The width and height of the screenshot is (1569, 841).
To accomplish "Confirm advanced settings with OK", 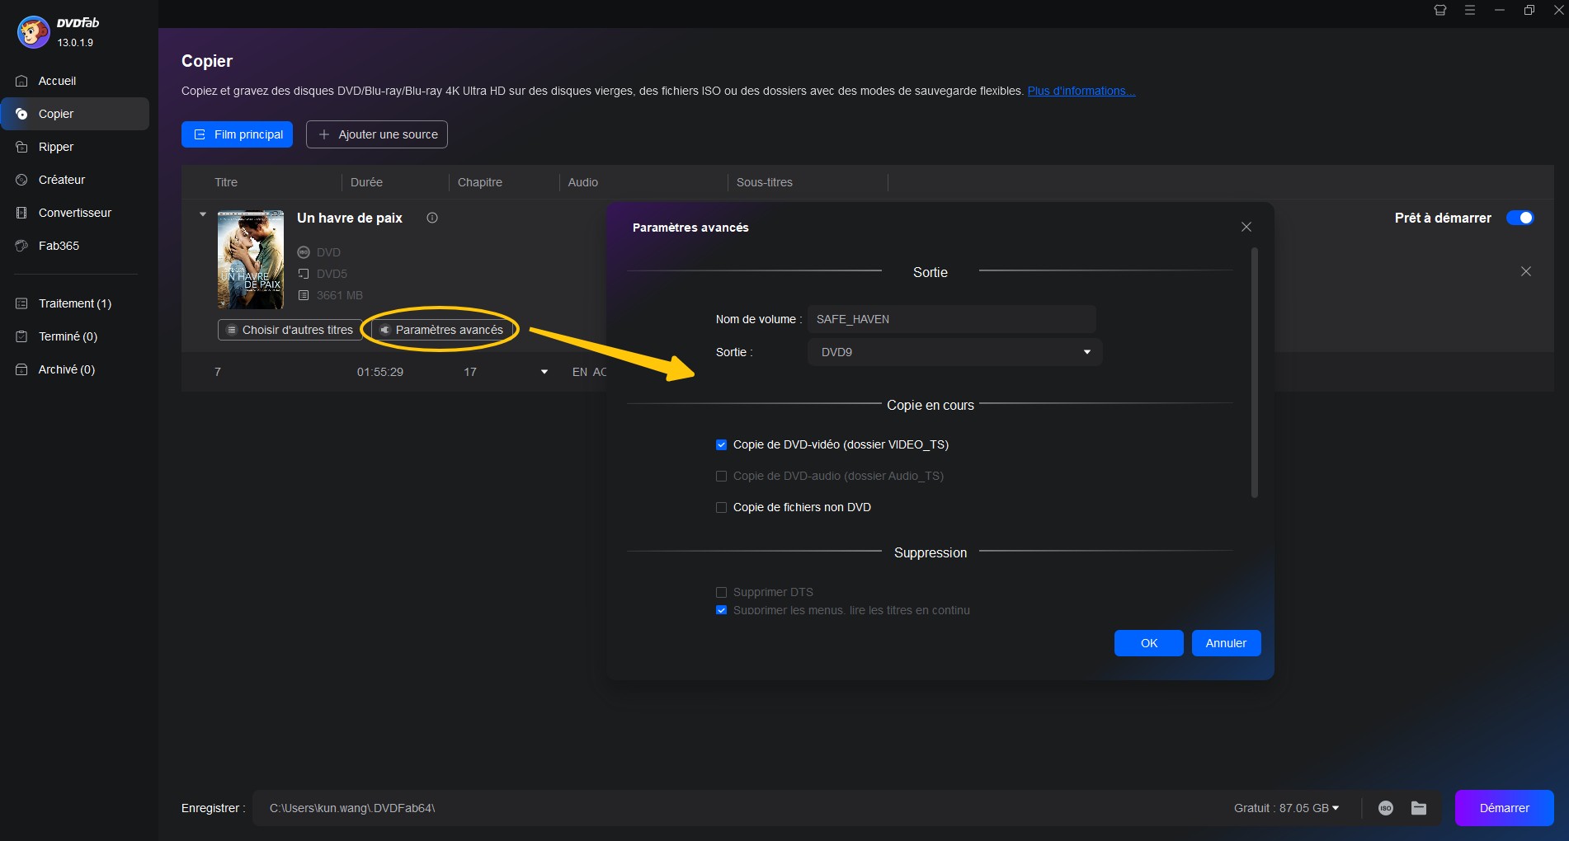I will [1148, 643].
